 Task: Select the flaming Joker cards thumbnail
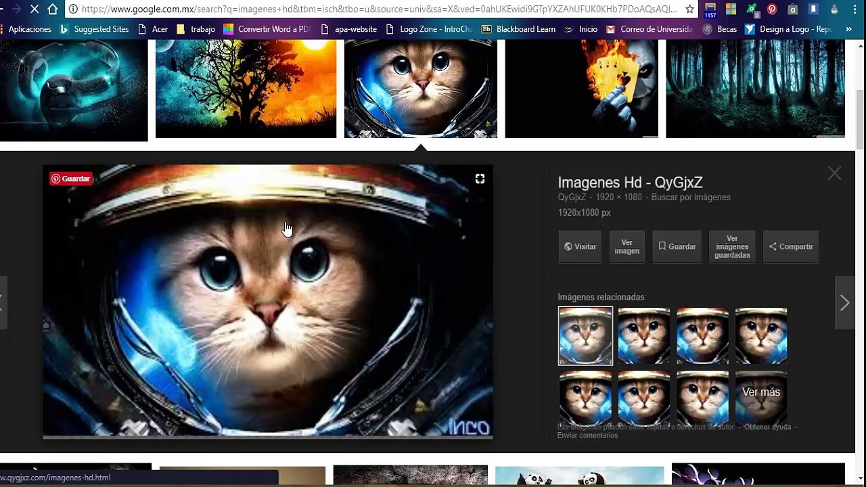[582, 89]
